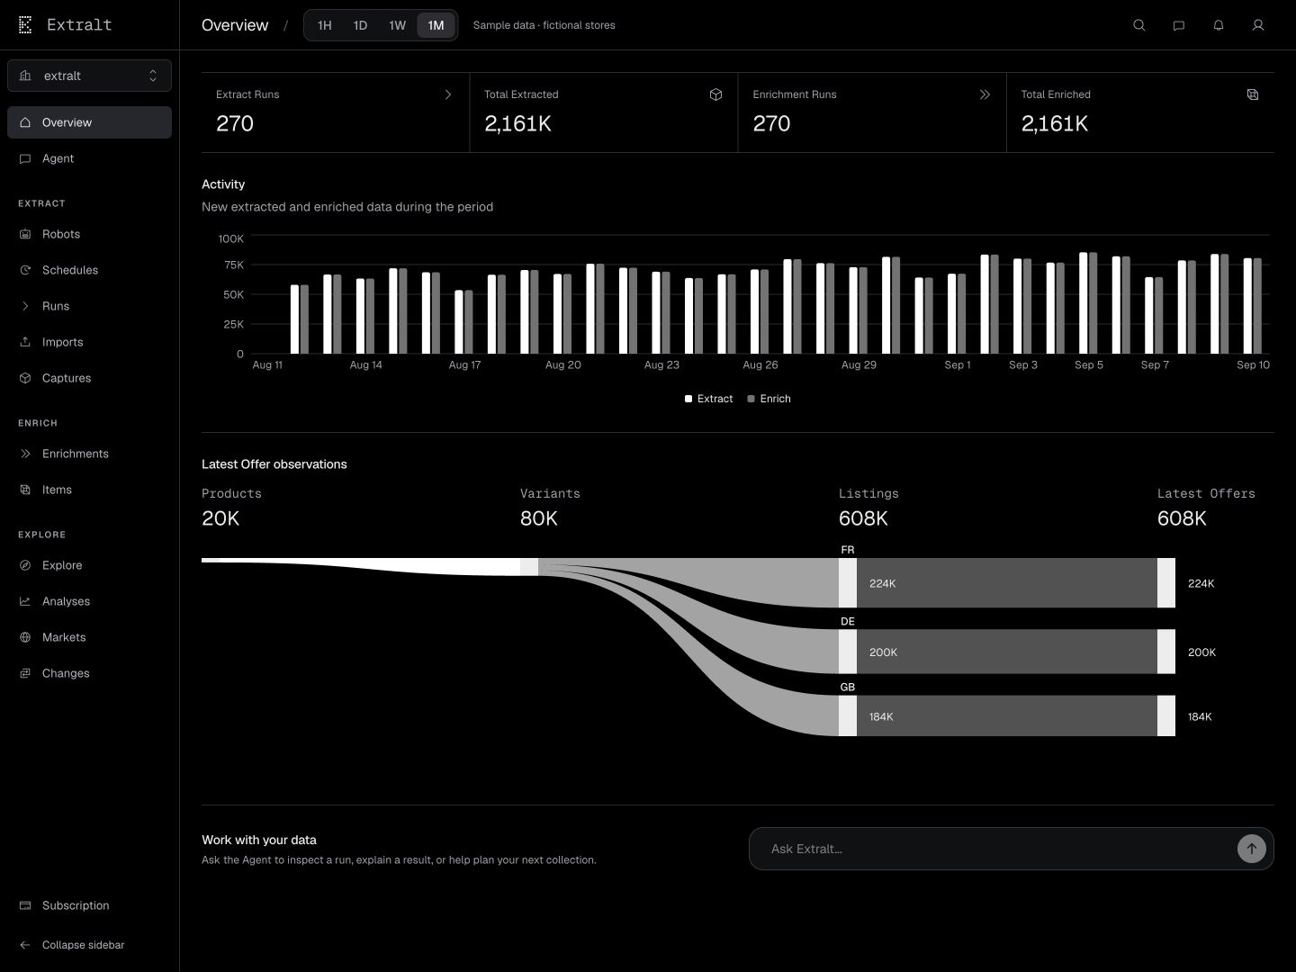Open Explore in the sidebar

(x=89, y=565)
